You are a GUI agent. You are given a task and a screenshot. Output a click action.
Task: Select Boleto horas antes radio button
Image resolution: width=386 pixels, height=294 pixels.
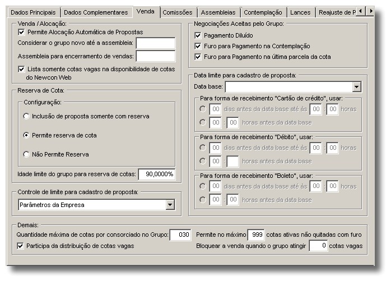pos(203,200)
